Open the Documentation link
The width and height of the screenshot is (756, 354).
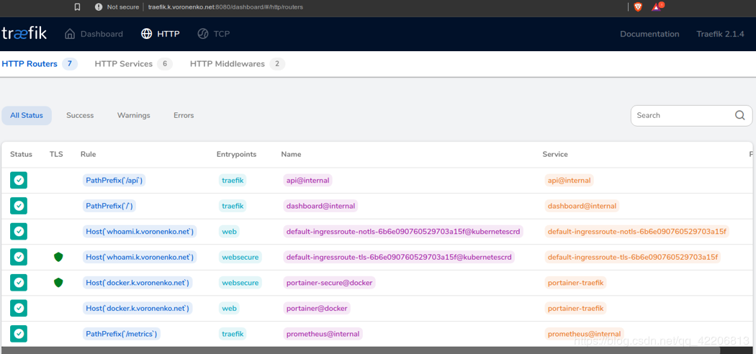[x=649, y=34]
